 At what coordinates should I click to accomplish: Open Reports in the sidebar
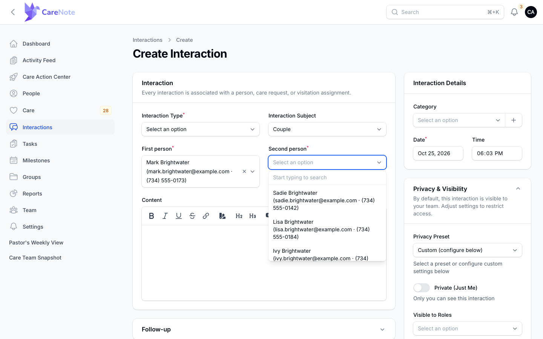[60, 194]
